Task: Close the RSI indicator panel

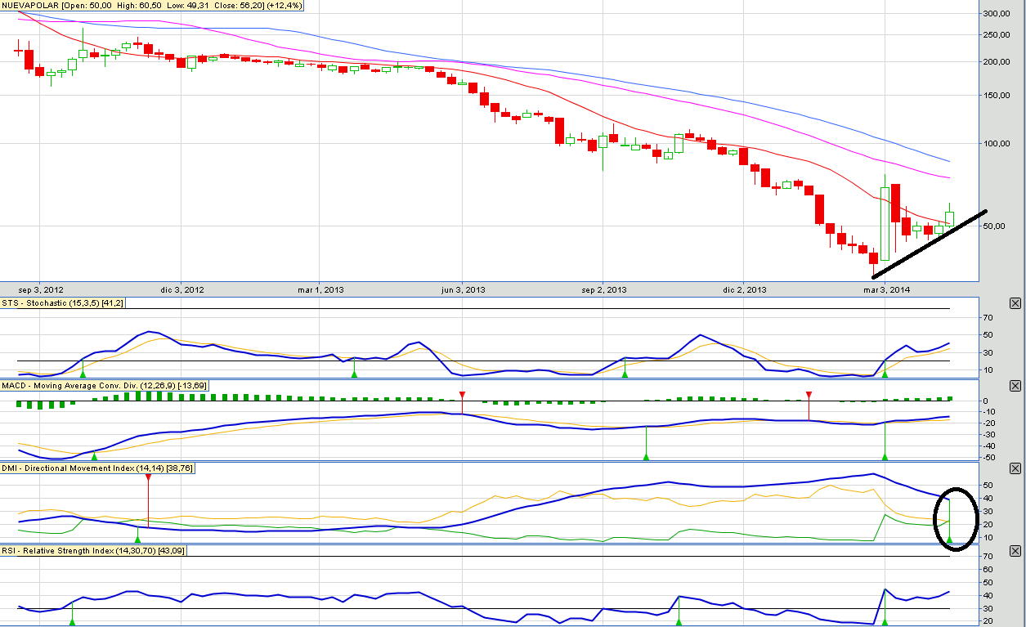Action: (x=1015, y=551)
